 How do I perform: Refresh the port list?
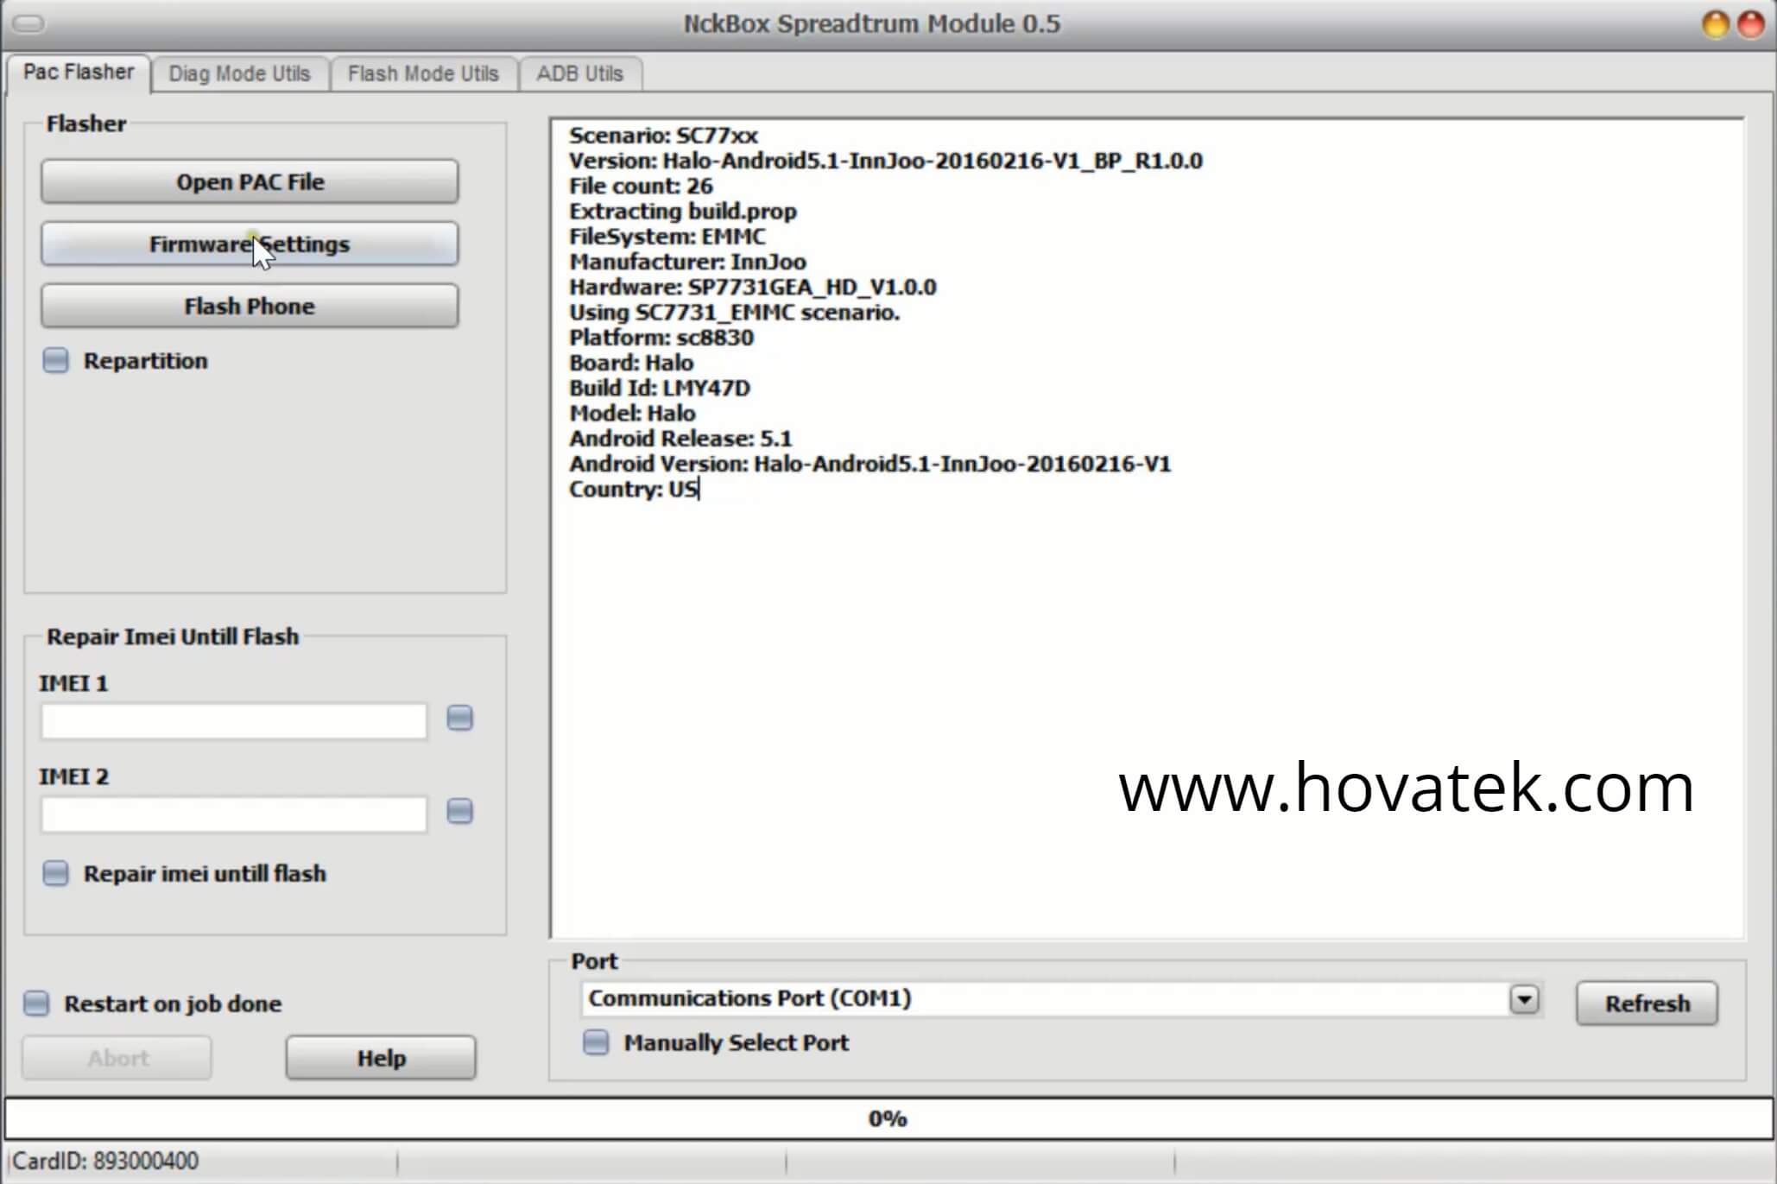pos(1647,1004)
